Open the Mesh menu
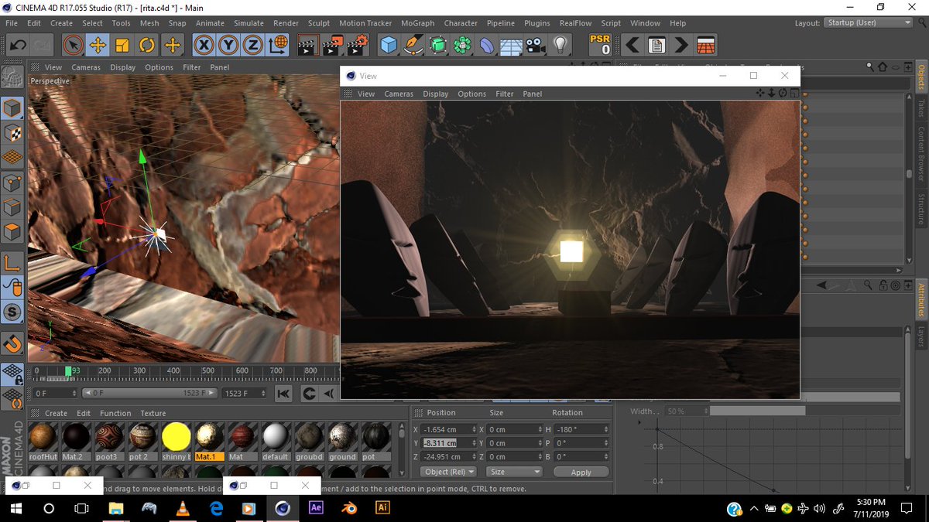The image size is (929, 522). click(149, 23)
